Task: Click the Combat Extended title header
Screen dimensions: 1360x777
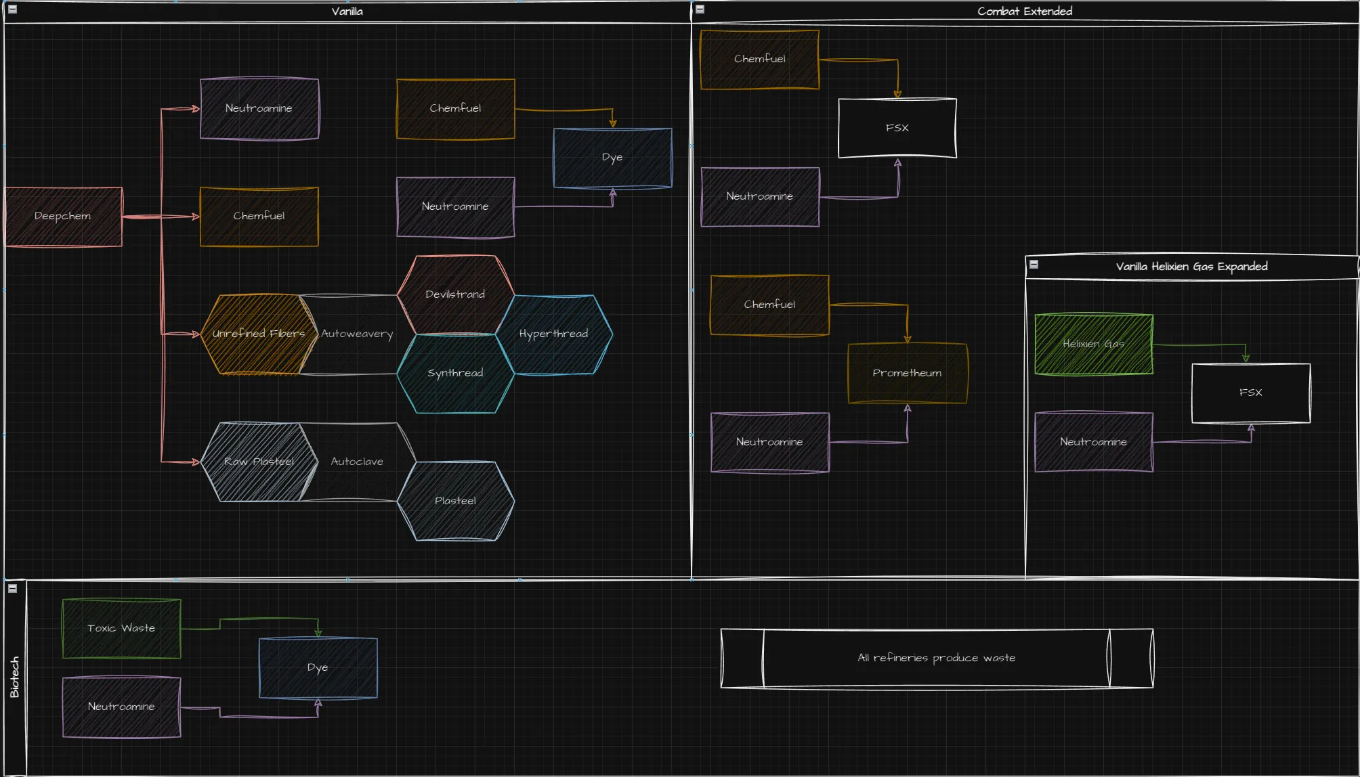Action: click(x=1024, y=12)
